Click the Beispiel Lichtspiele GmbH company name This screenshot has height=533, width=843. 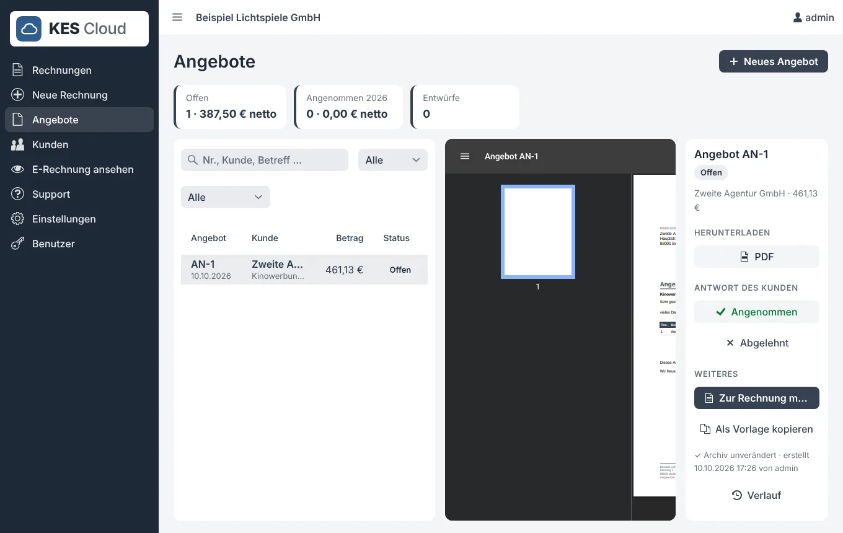tap(258, 17)
